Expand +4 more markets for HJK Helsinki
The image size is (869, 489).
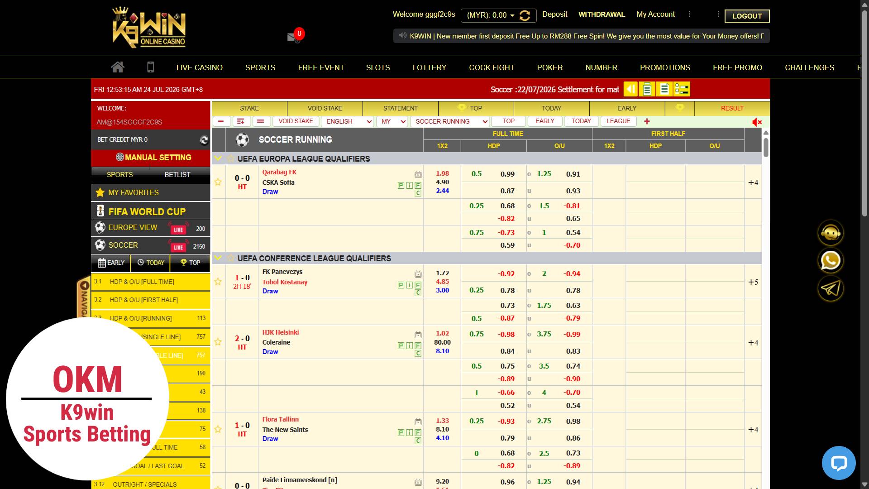click(x=753, y=343)
